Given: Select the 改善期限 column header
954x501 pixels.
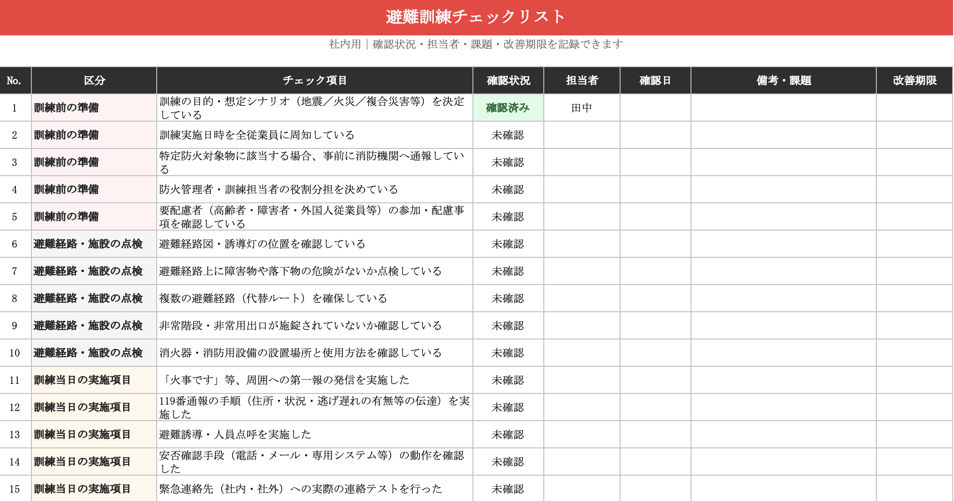Looking at the screenshot, I should click(x=914, y=80).
